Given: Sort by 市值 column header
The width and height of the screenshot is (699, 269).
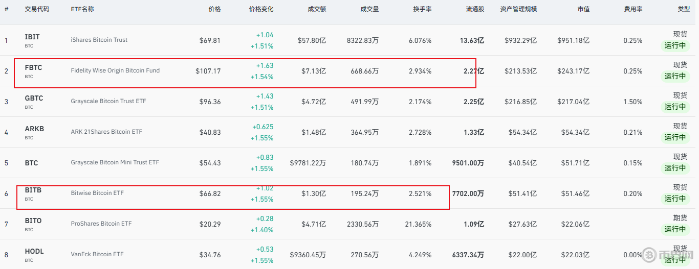Looking at the screenshot, I should coord(583,9).
